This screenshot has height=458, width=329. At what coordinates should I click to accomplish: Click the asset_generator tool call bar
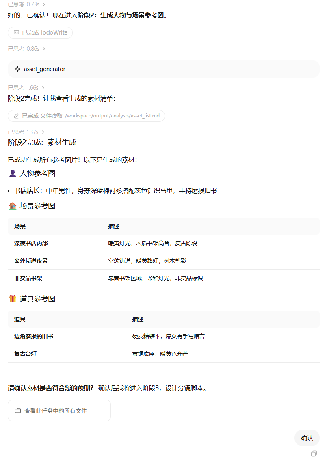click(164, 69)
